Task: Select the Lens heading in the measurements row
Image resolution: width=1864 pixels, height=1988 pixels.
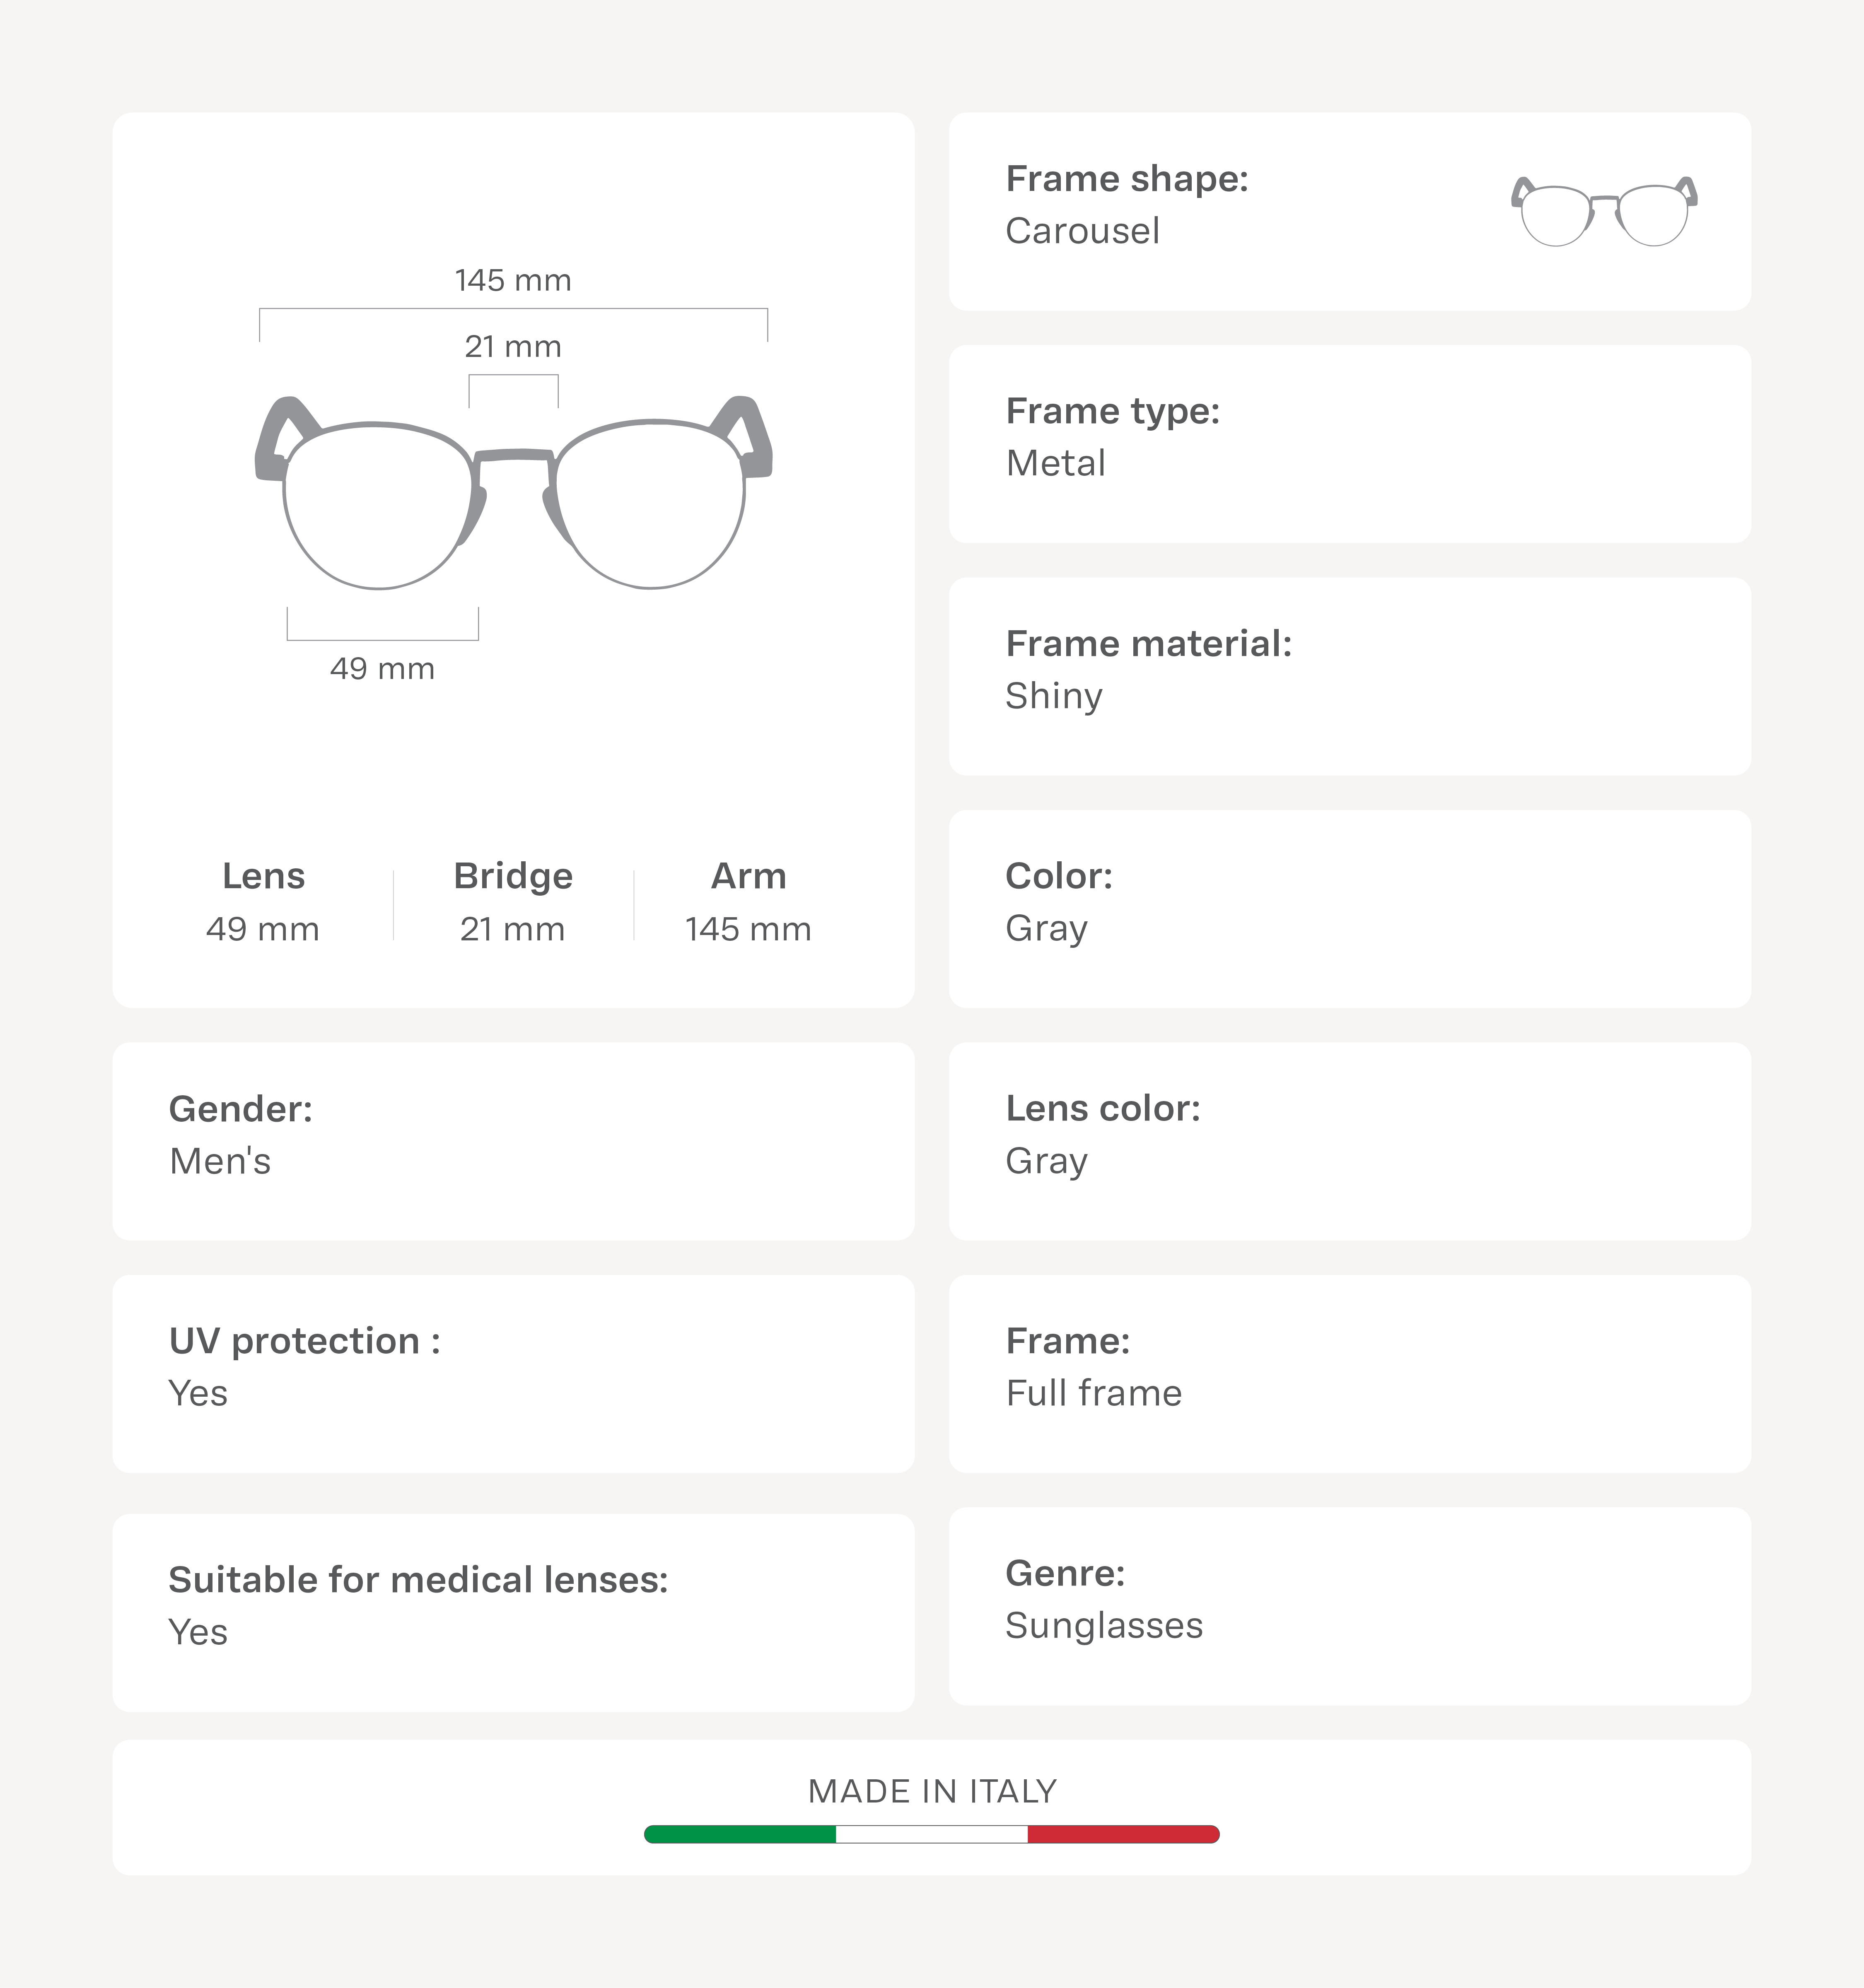Action: pos(263,876)
